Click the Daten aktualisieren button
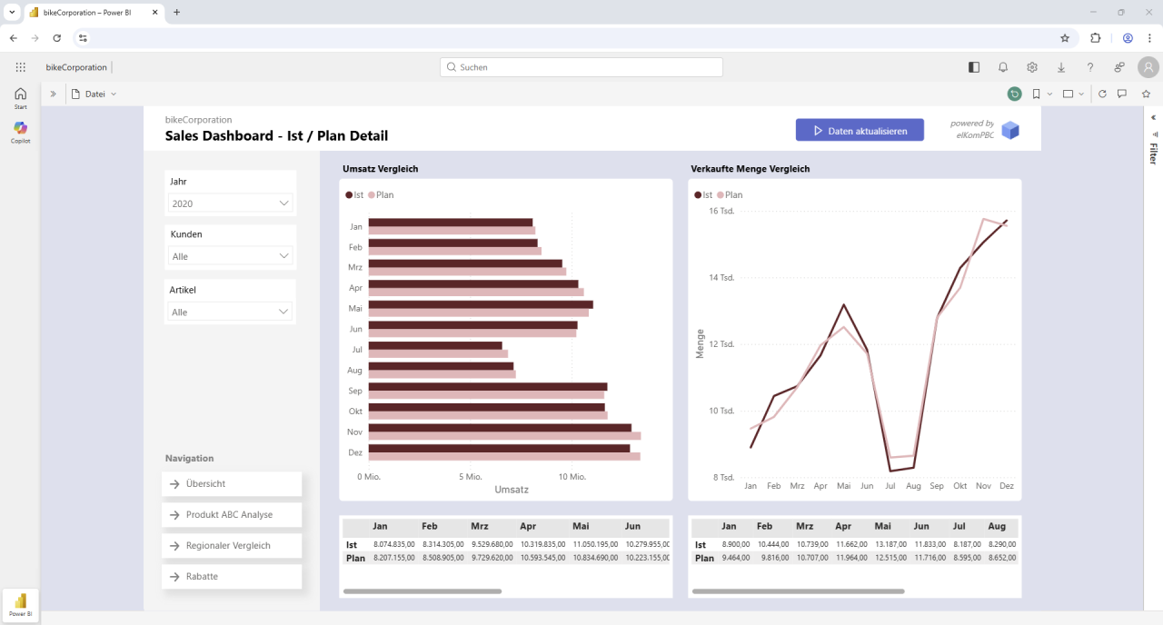1163x625 pixels. [860, 129]
